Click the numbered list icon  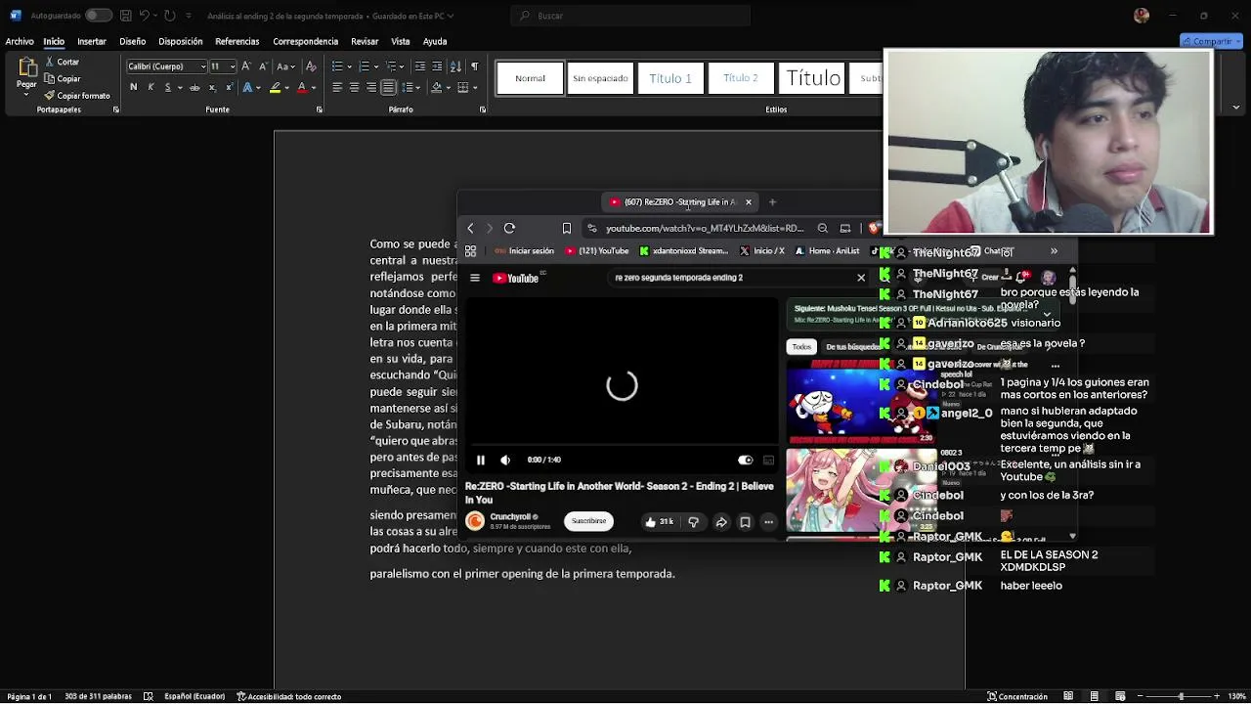coord(364,66)
